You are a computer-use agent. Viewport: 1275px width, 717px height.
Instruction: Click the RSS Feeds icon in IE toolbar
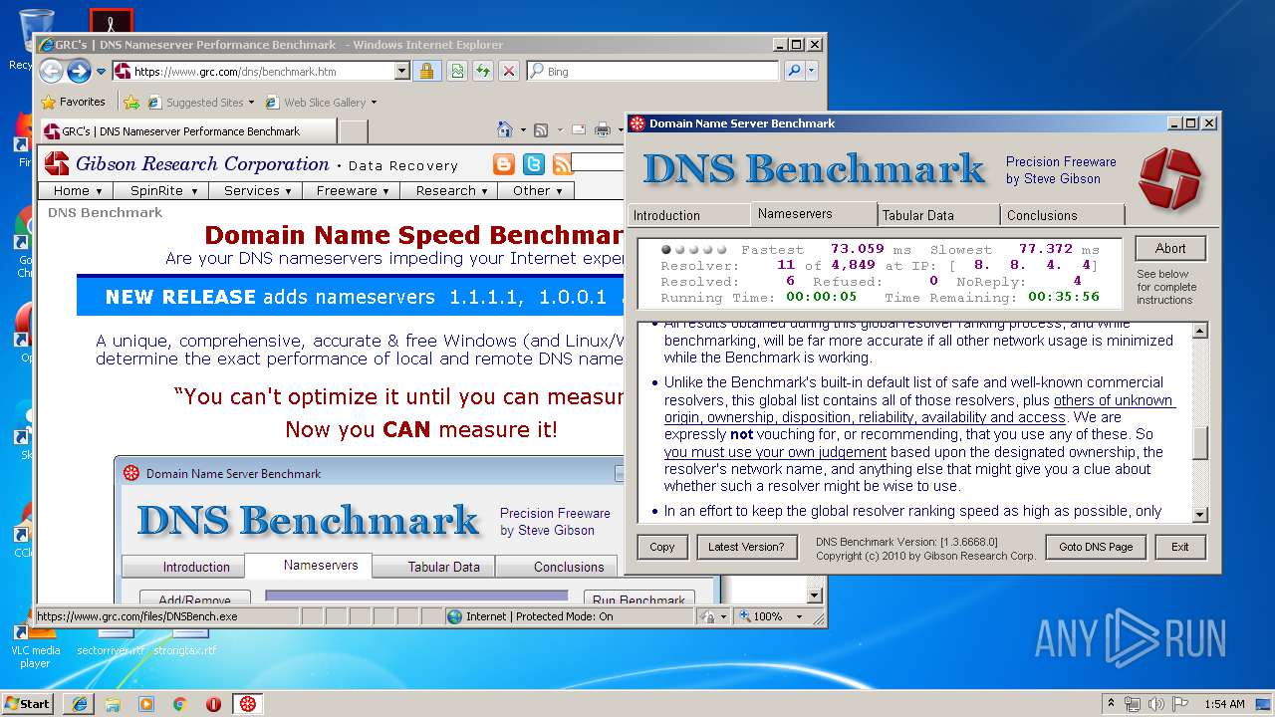[541, 129]
